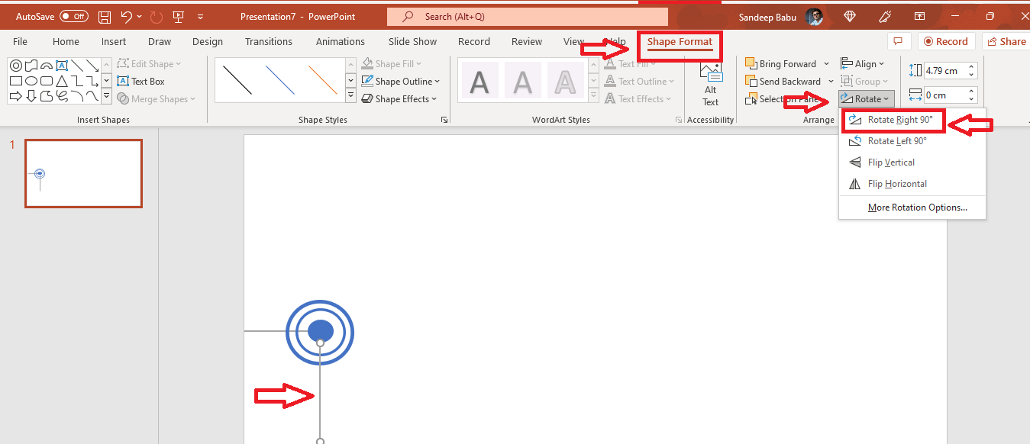Switch to the Insert tab

pyautogui.click(x=114, y=42)
